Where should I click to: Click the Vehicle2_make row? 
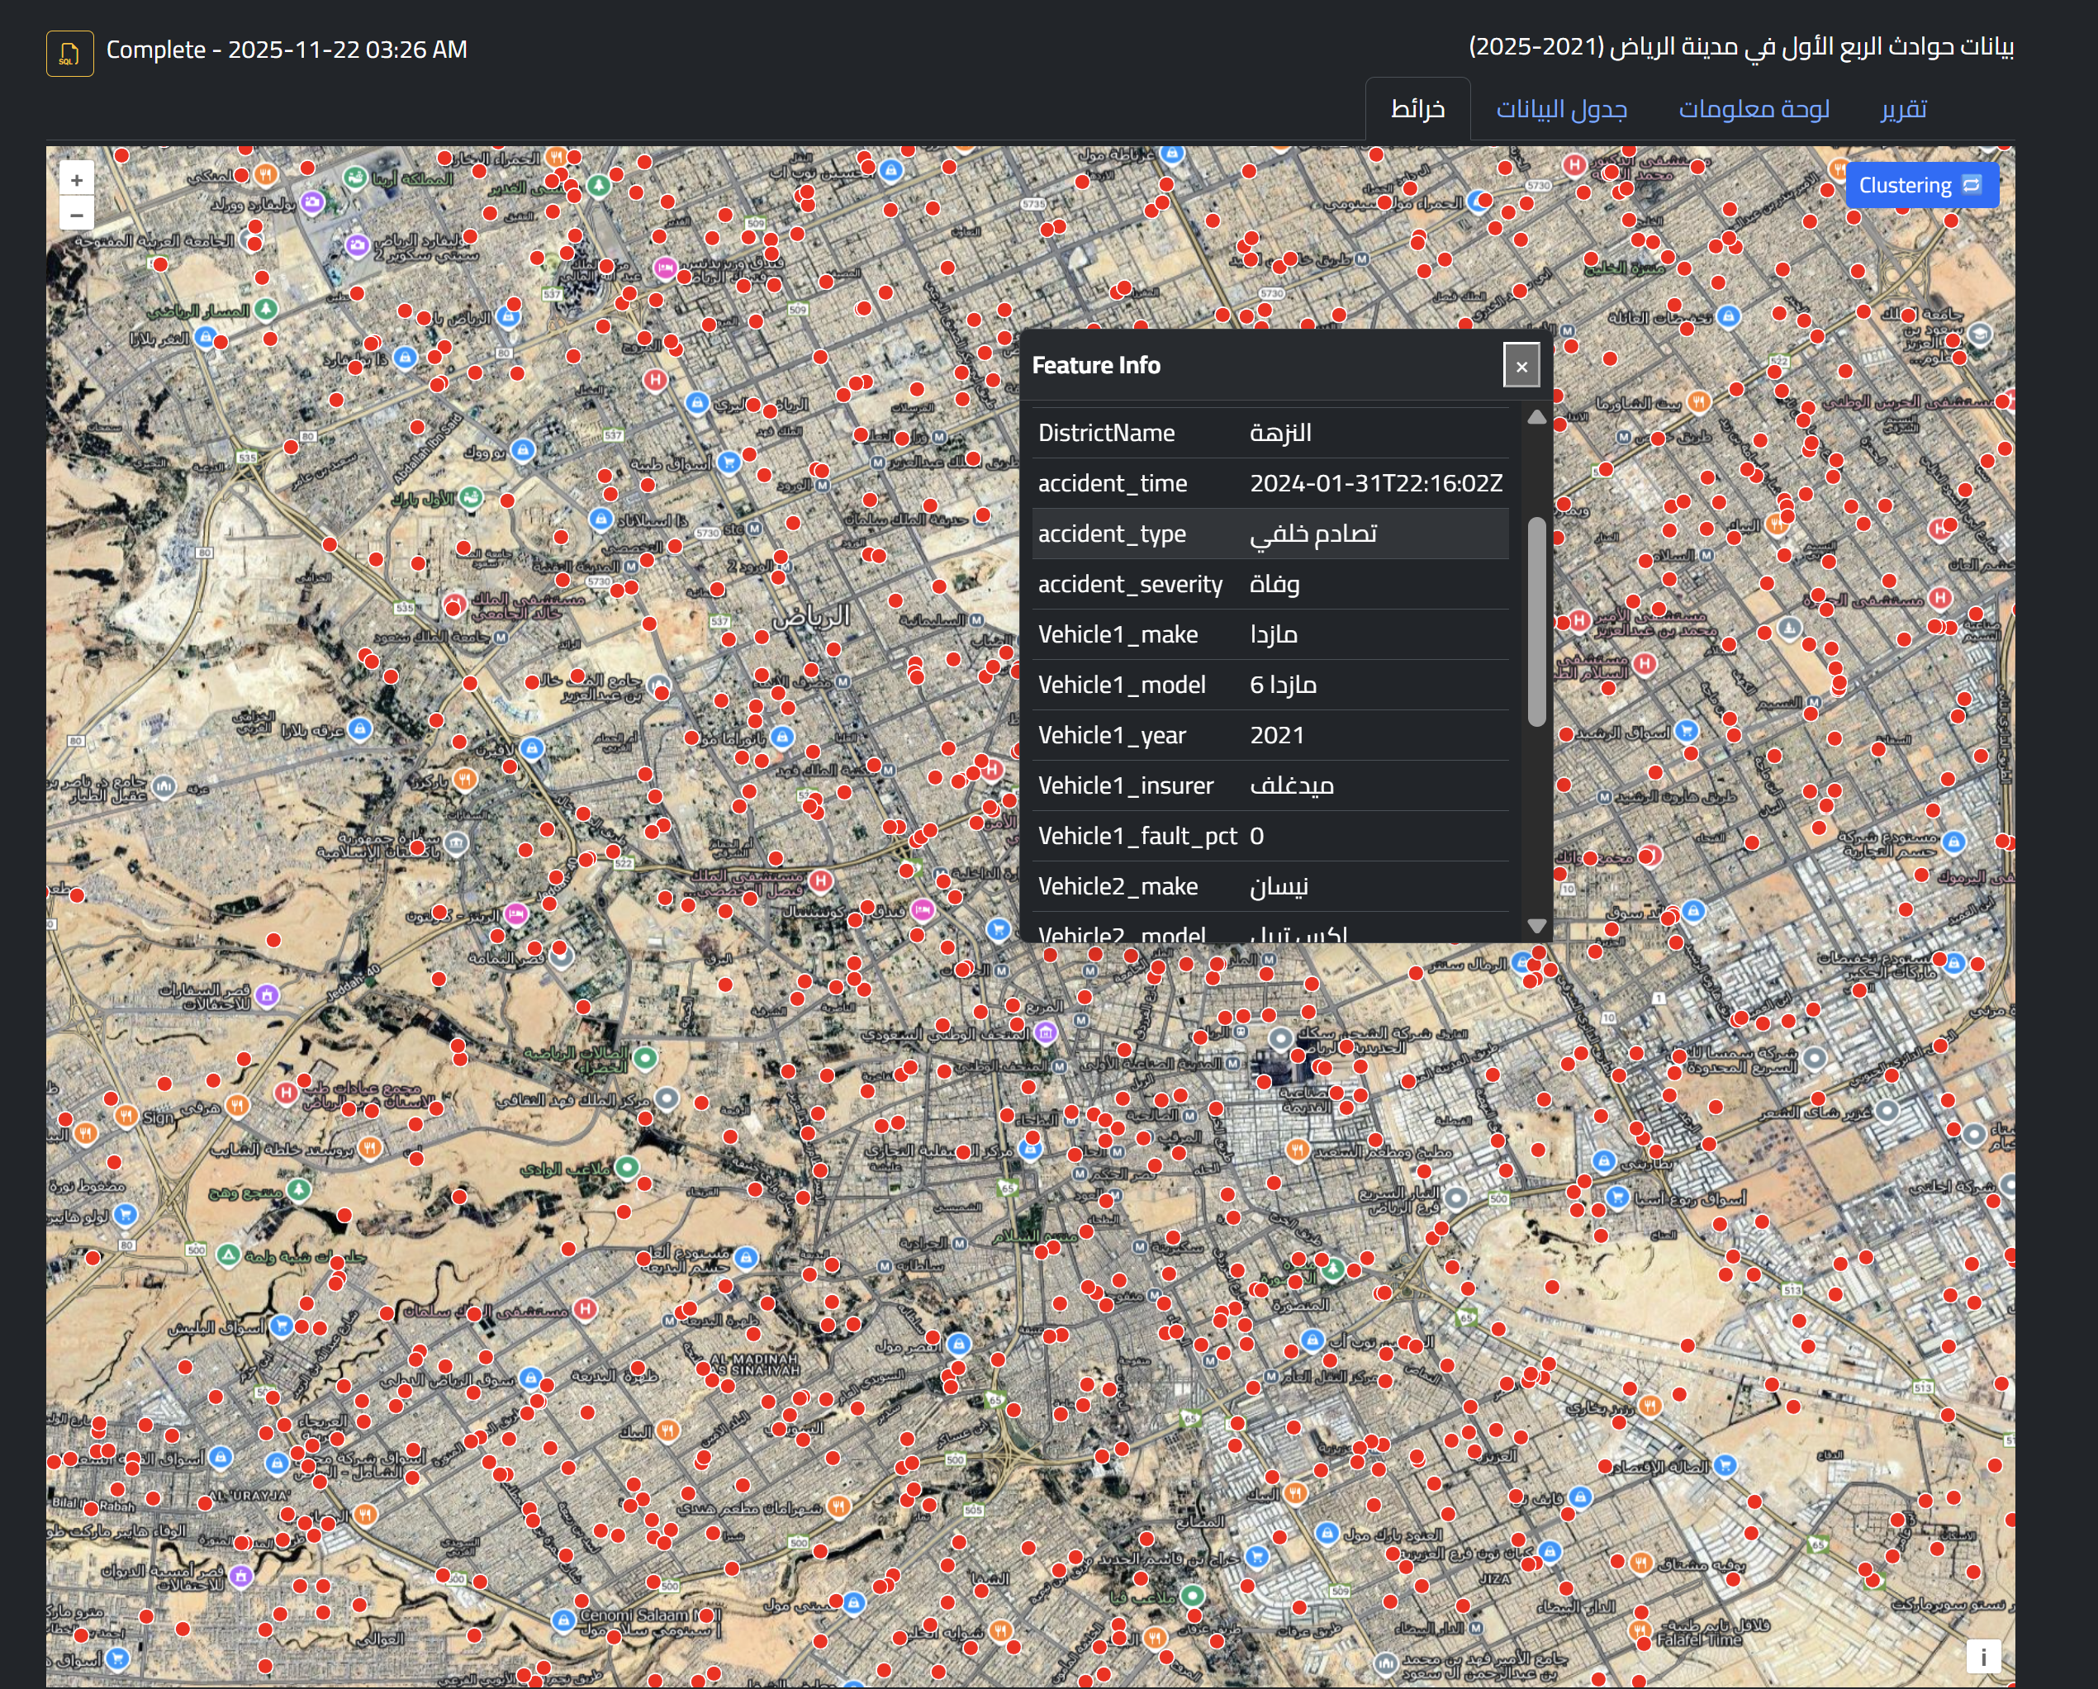1269,886
